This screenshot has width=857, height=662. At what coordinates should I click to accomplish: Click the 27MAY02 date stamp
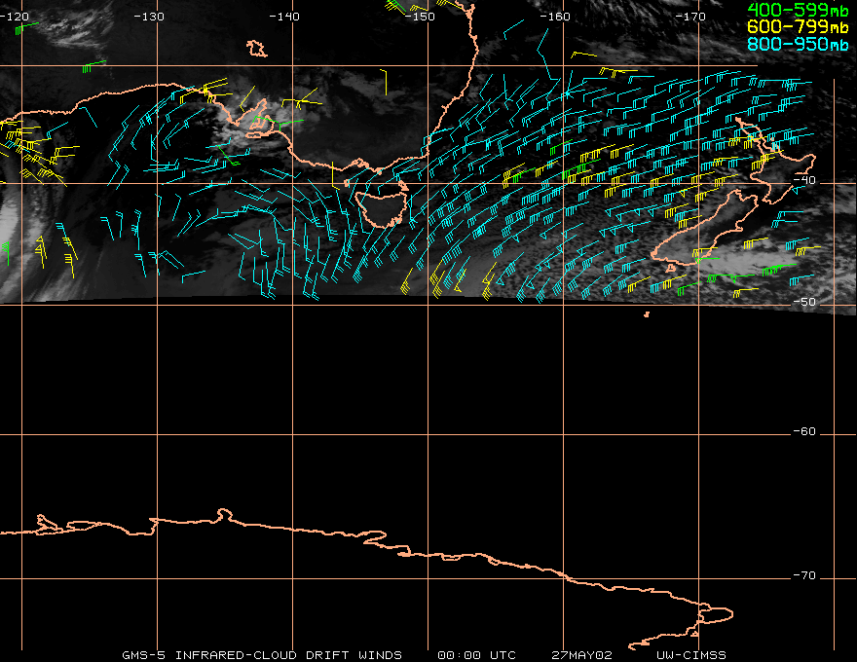point(581,655)
